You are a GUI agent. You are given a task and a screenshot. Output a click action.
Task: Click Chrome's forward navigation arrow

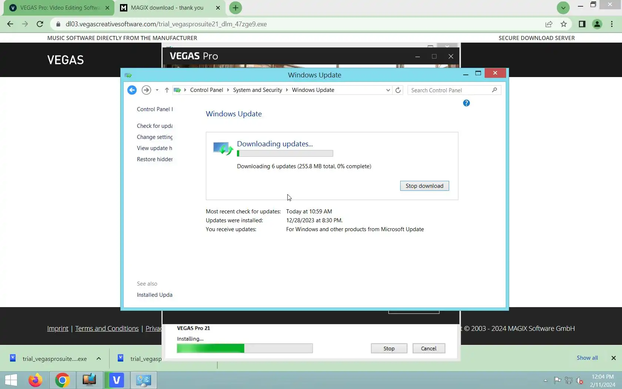(x=25, y=24)
